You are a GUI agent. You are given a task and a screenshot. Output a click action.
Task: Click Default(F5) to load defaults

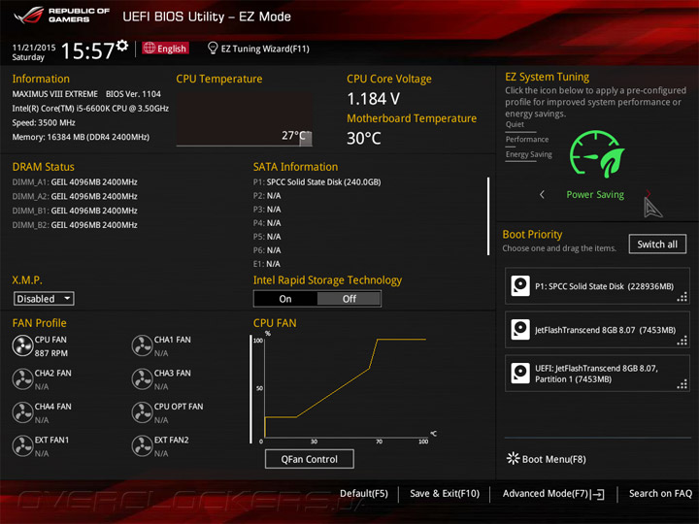click(364, 494)
